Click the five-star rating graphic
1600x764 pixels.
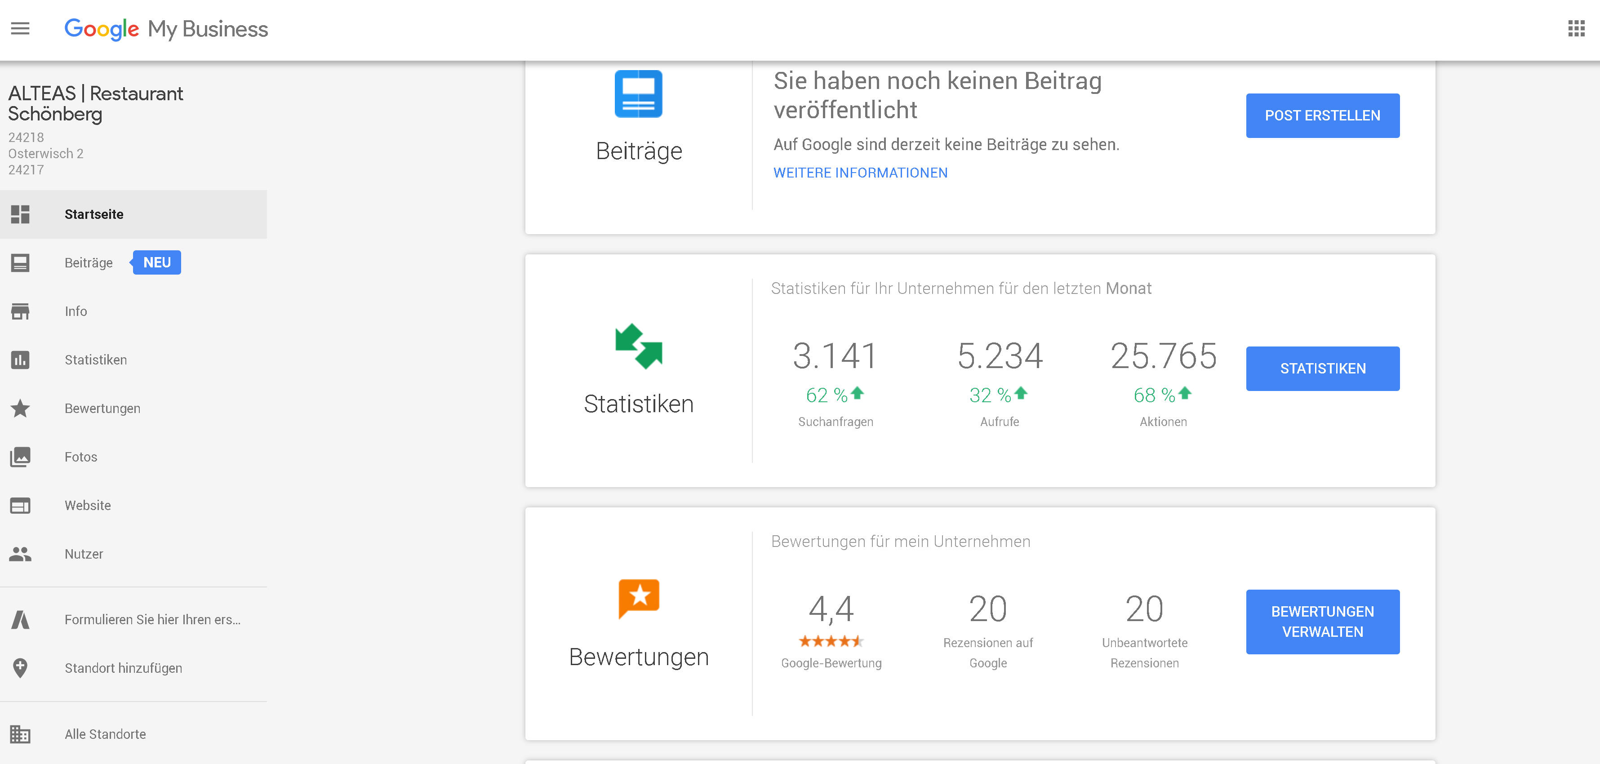(x=831, y=640)
